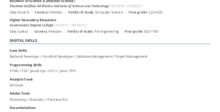Click the MS Excel text

[16, 85]
